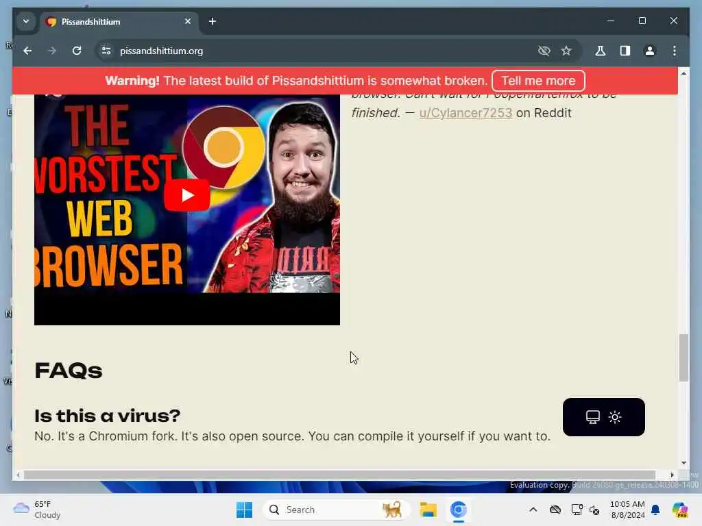Open the Windows Start menu
The image size is (702, 526).
coord(245,510)
